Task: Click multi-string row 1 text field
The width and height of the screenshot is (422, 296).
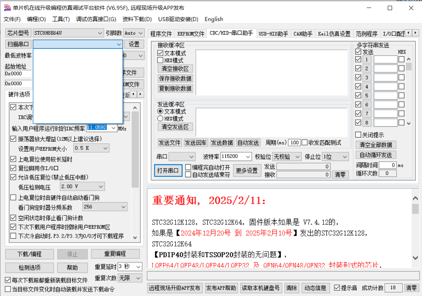Action: (386, 60)
